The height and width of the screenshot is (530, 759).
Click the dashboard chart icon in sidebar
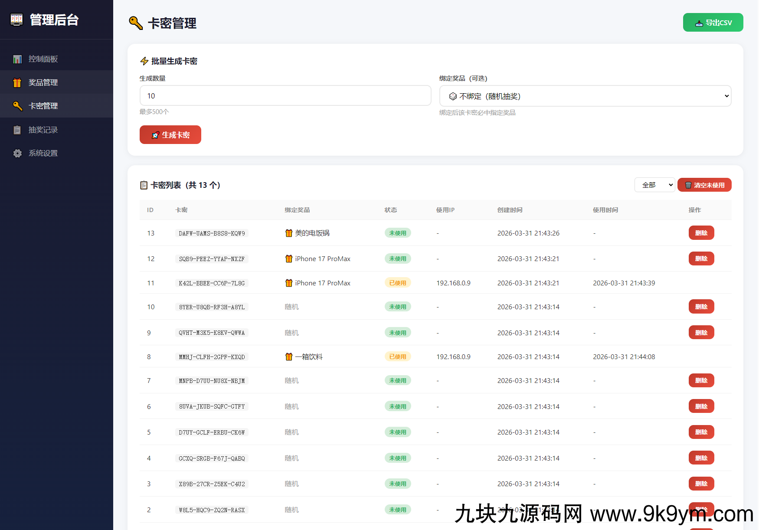pos(17,59)
